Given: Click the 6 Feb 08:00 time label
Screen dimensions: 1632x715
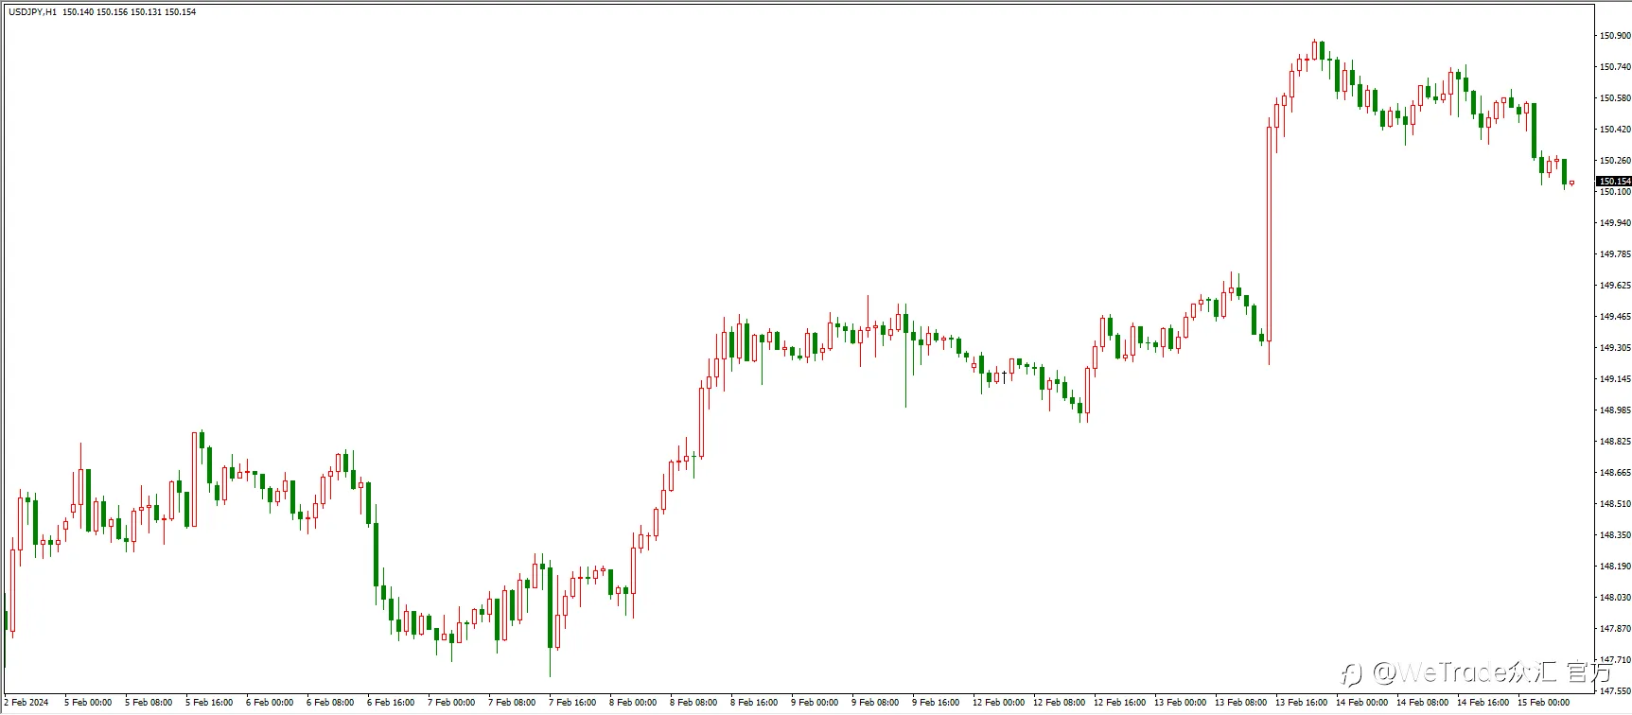Looking at the screenshot, I should point(330,703).
